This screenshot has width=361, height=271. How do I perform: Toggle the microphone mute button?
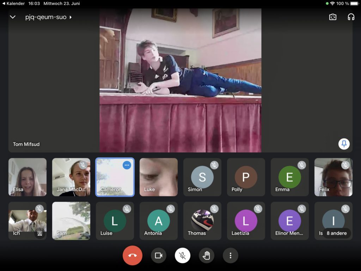coord(183,255)
